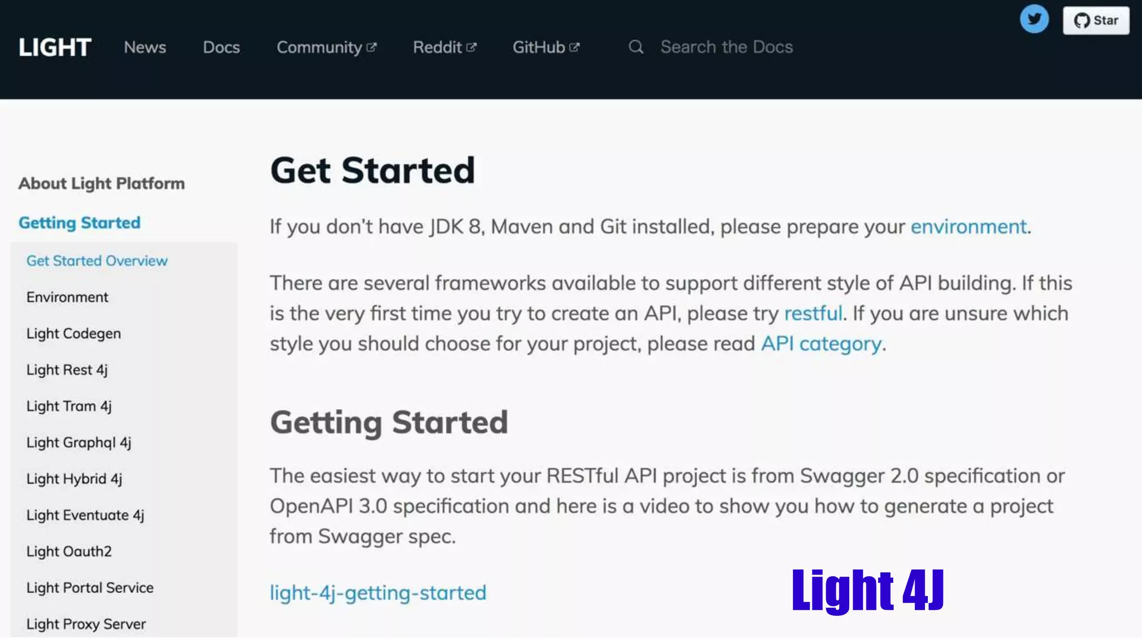Open the Twitter bird icon

coord(1034,20)
